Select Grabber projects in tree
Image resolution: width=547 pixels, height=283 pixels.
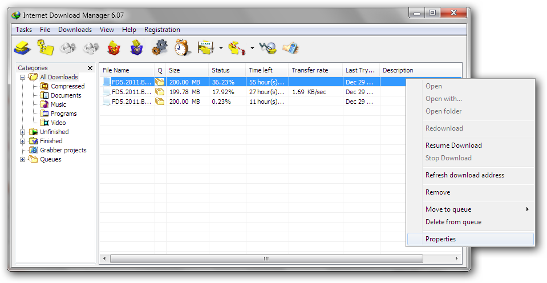click(x=63, y=150)
